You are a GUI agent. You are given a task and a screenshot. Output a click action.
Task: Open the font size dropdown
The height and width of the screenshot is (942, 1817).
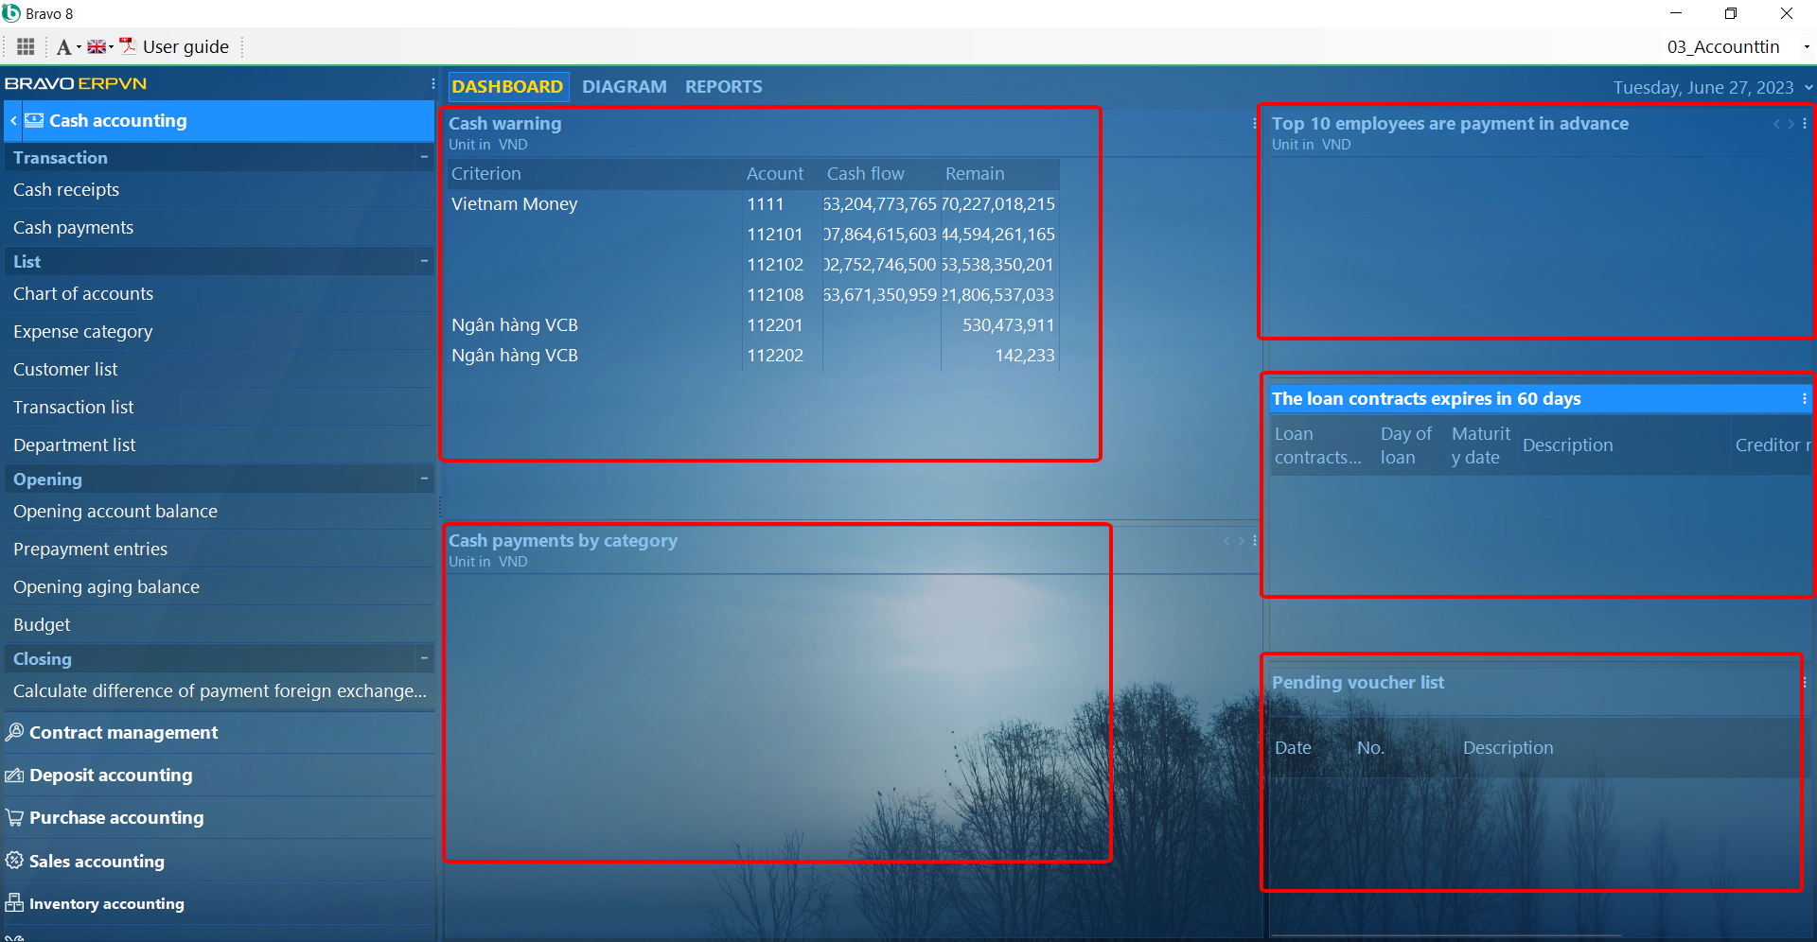pyautogui.click(x=67, y=47)
